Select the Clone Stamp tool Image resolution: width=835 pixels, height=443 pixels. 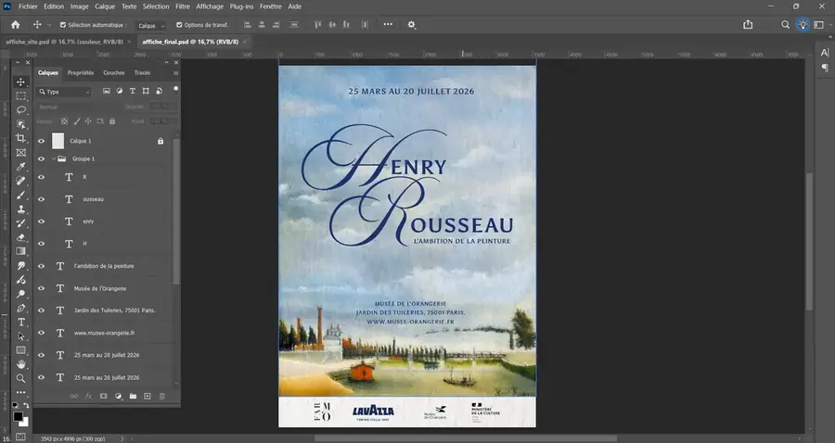pos(20,209)
